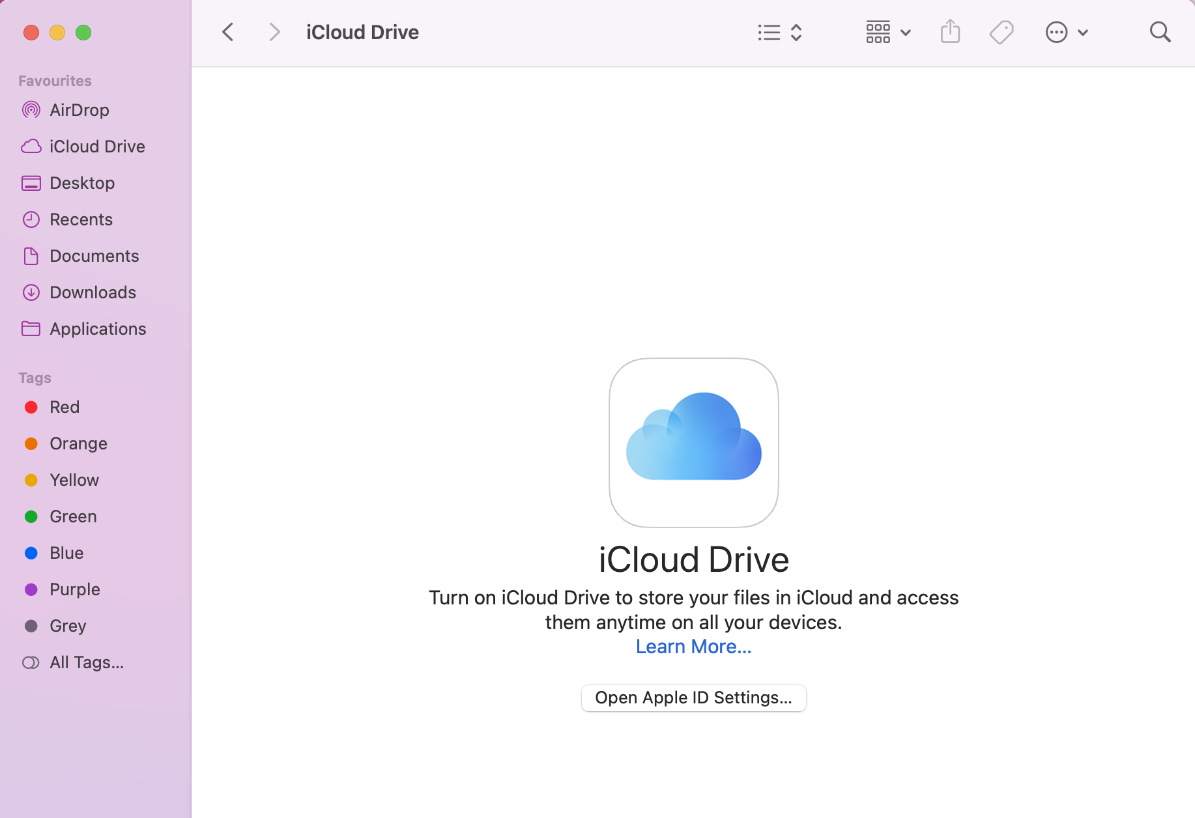Viewport: 1195px width, 818px height.
Task: Go back with the left chevron
Action: click(228, 32)
